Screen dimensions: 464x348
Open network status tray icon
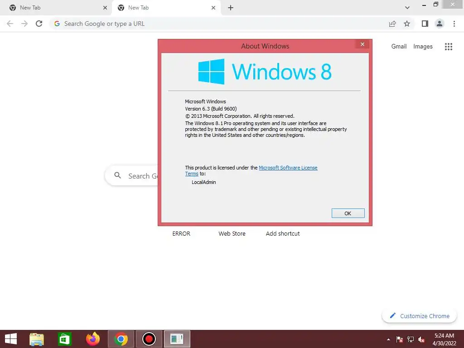[411, 339]
